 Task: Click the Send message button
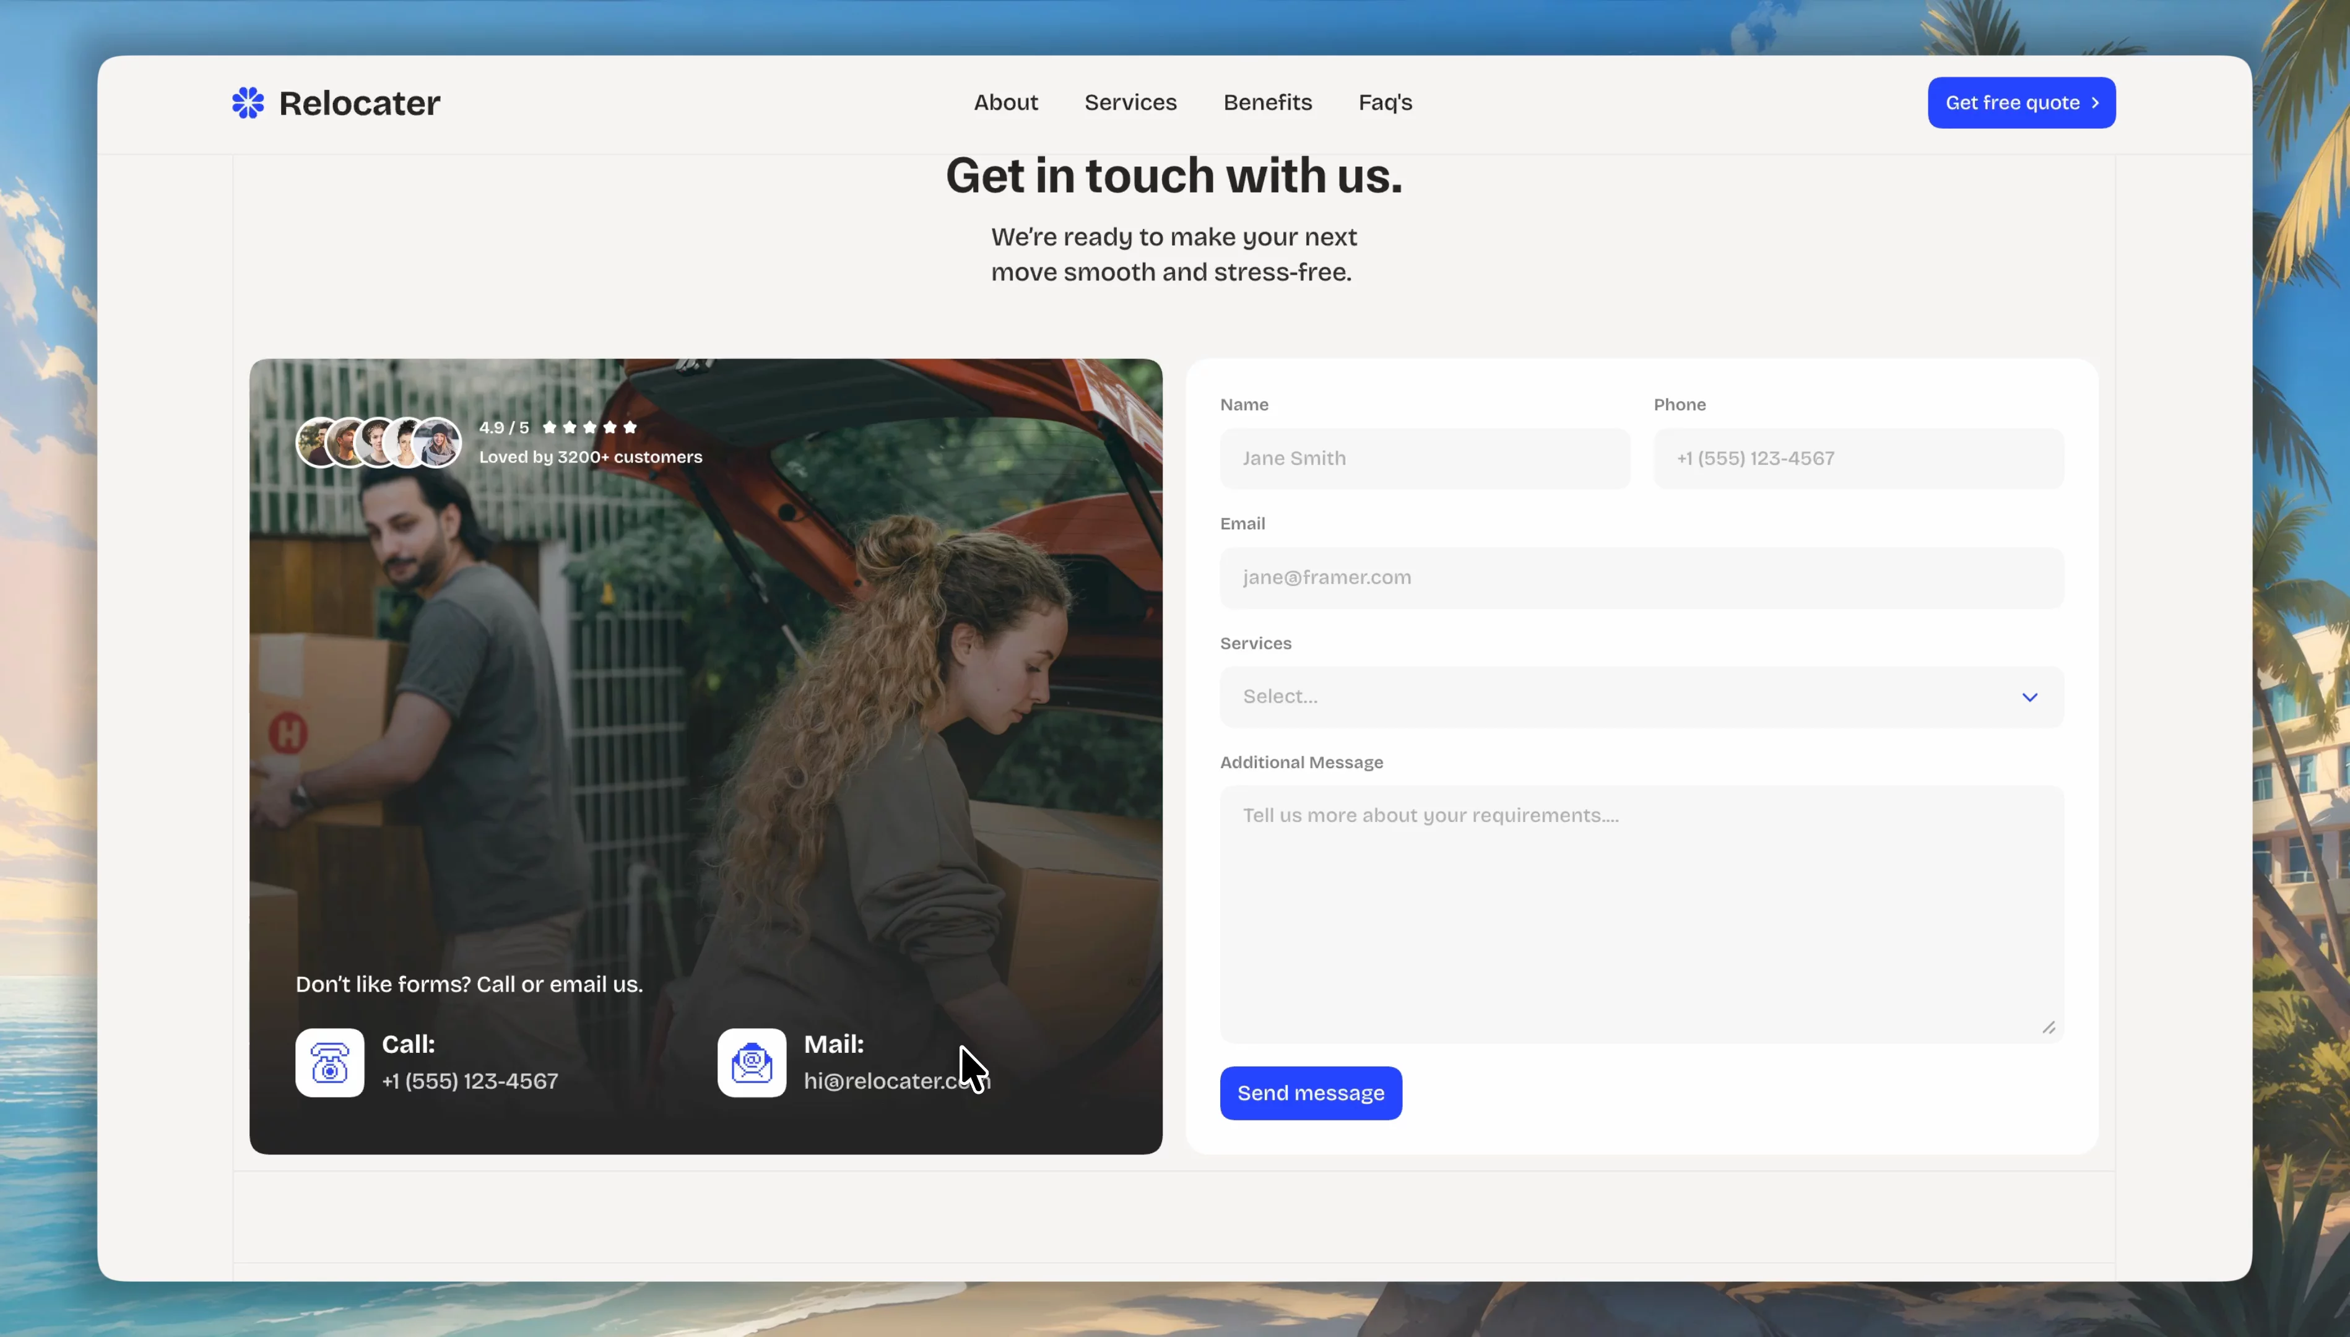1311,1093
